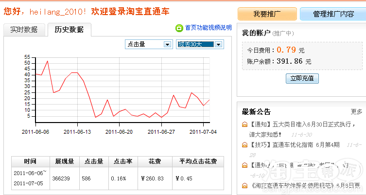366x195 pixels.
Task: Click the 2011-07-04 axis label
Action: coord(203,132)
